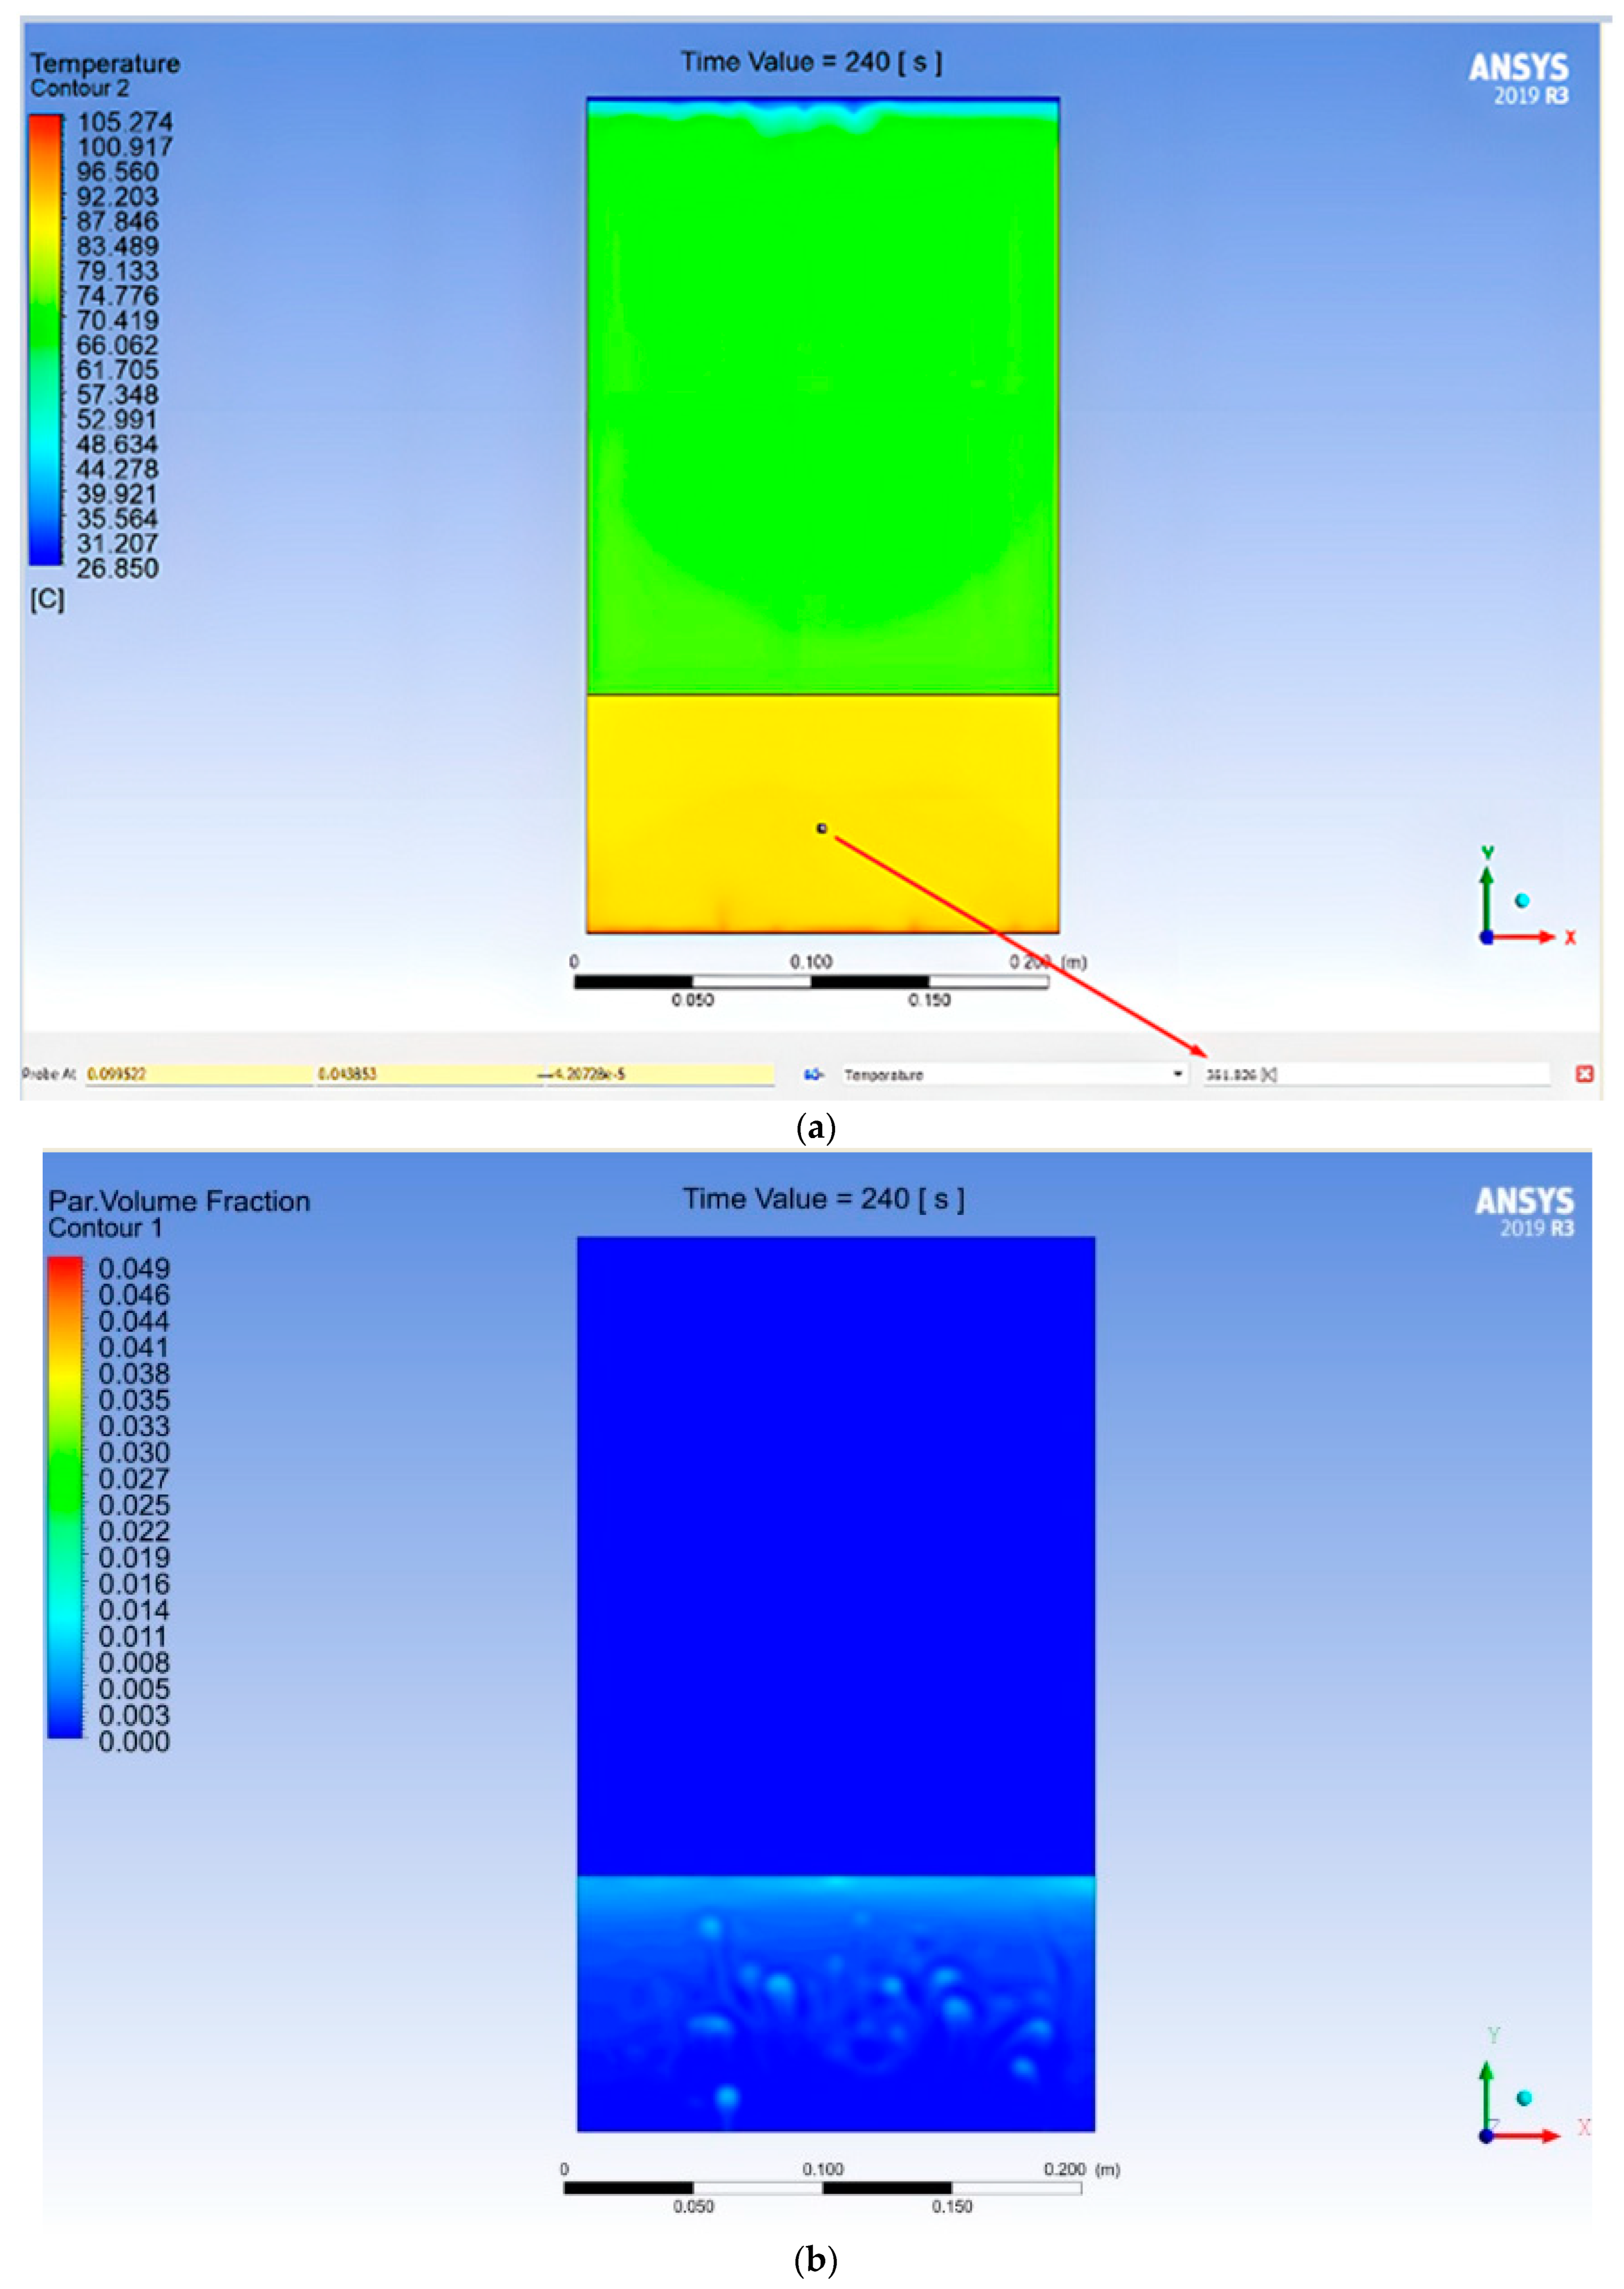The width and height of the screenshot is (1624, 2289).
Task: Click the Par.Volume Fraction color legend bar
Action: [x=65, y=1498]
